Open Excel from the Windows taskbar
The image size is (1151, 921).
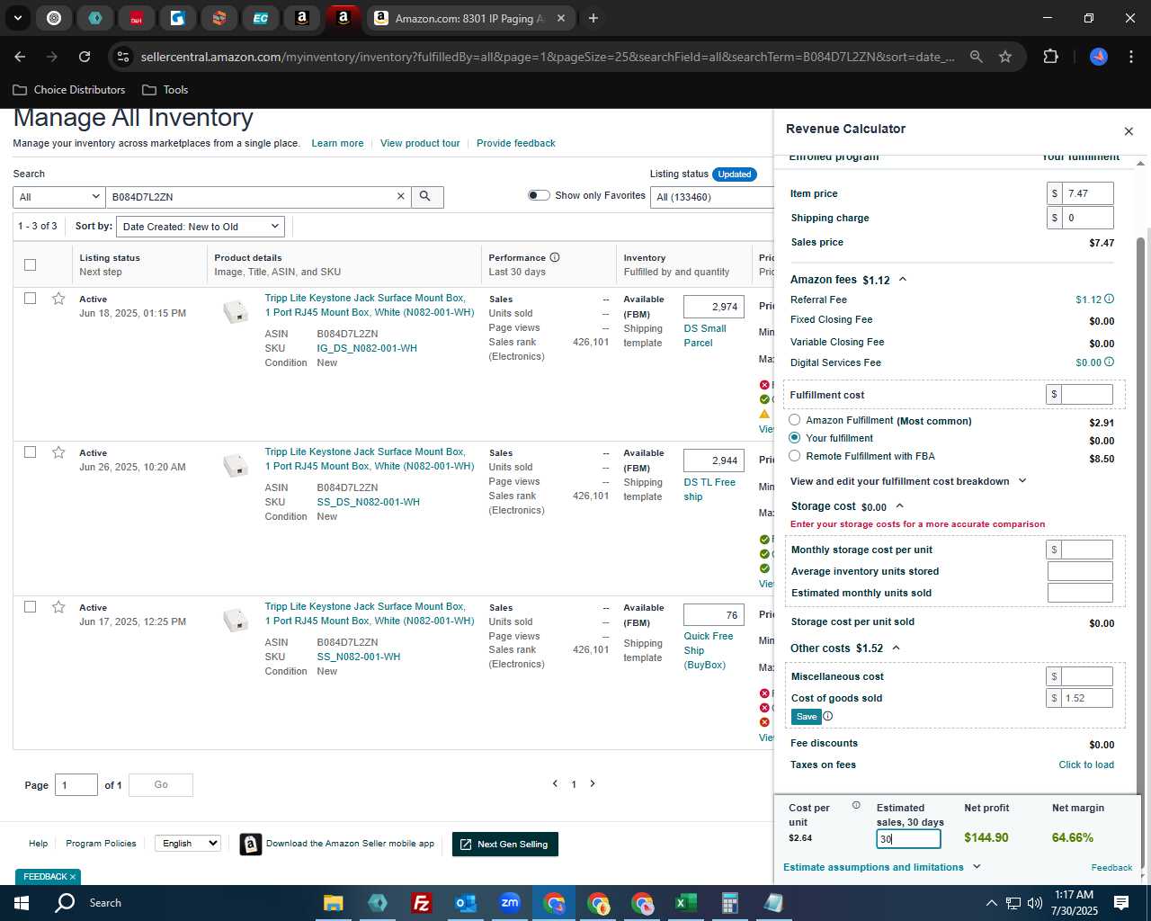(x=685, y=903)
